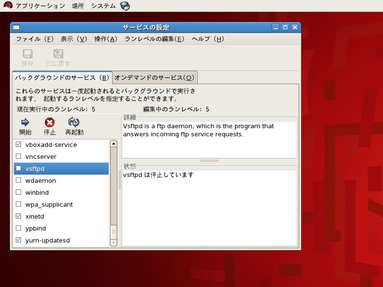Open the ヘルプ(H) menu

click(208, 39)
